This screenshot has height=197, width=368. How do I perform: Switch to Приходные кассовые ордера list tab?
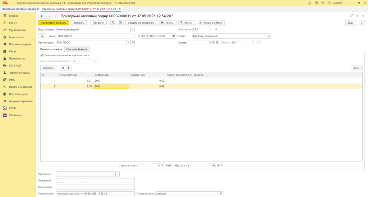pyautogui.click(x=19, y=9)
